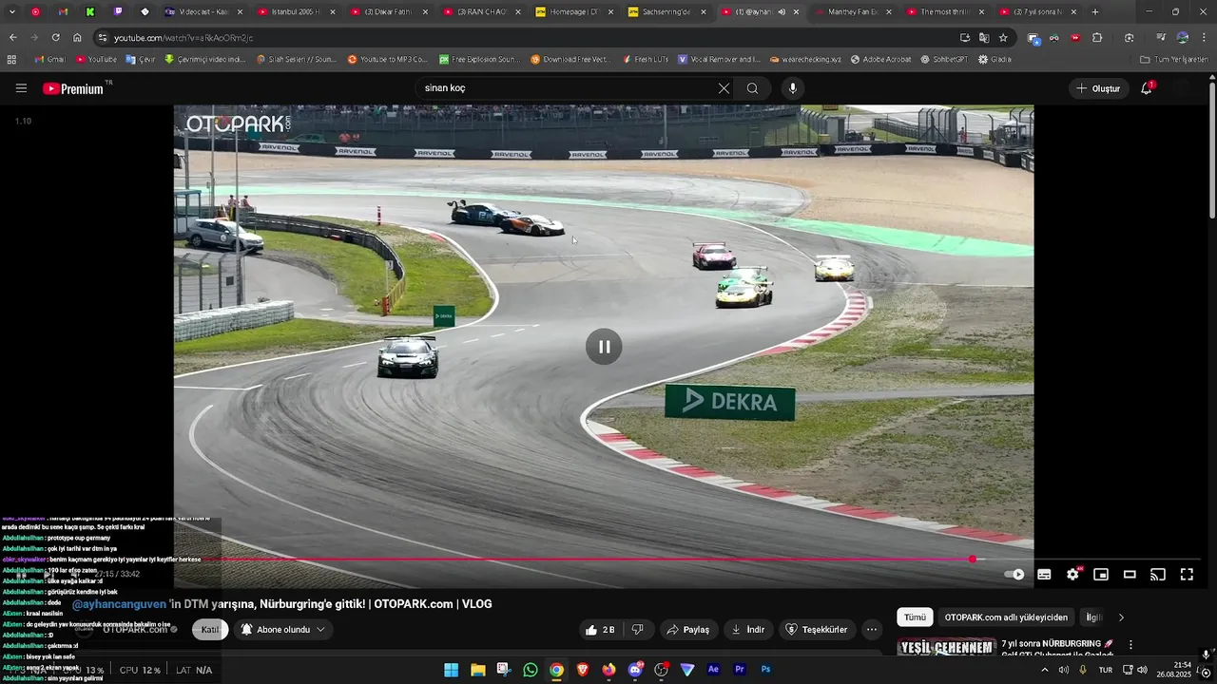Image resolution: width=1217 pixels, height=684 pixels.
Task: Expand the tab search dropdown
Action: pos(12,11)
